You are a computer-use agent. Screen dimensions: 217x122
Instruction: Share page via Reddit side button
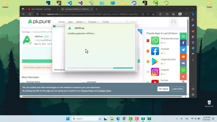pyautogui.click(x=183, y=56)
